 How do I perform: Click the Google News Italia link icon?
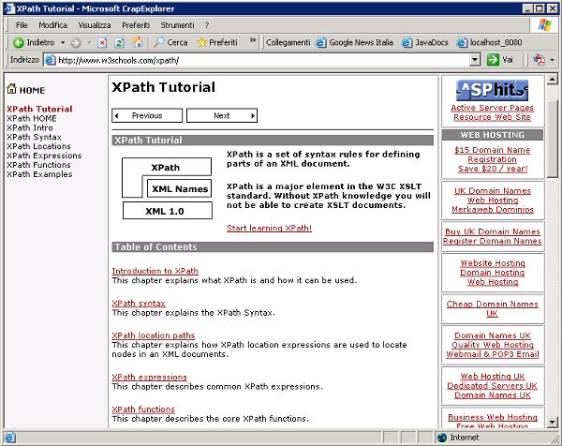[321, 43]
